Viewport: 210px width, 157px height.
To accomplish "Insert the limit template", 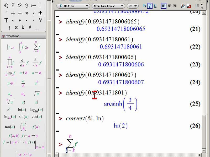I will pyautogui.click(x=10, y=73).
